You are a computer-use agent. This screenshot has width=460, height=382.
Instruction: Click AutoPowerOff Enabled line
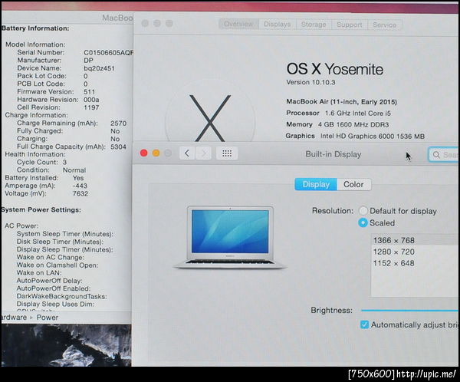coord(54,288)
